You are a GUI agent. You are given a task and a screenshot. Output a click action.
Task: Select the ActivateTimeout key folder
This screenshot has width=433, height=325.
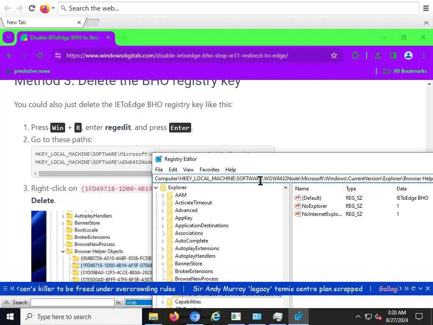click(x=193, y=203)
